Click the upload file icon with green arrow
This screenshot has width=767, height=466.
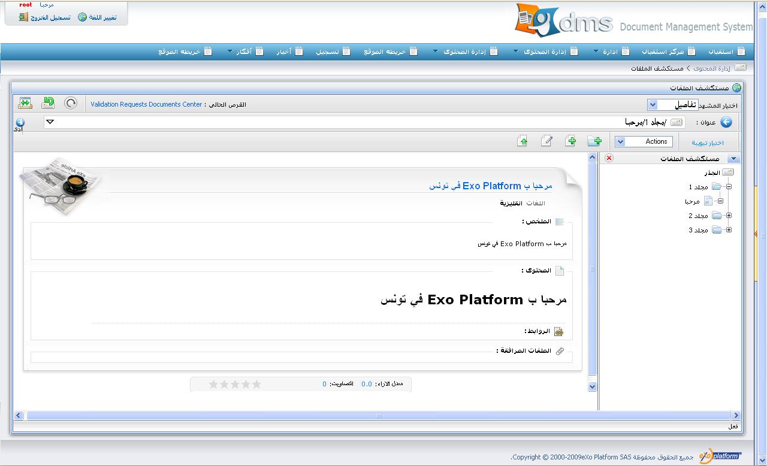click(x=523, y=141)
